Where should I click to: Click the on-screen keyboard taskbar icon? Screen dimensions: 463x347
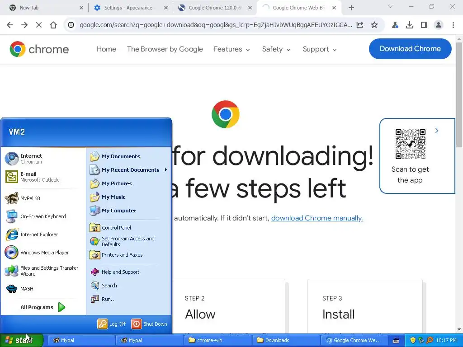coord(396,341)
